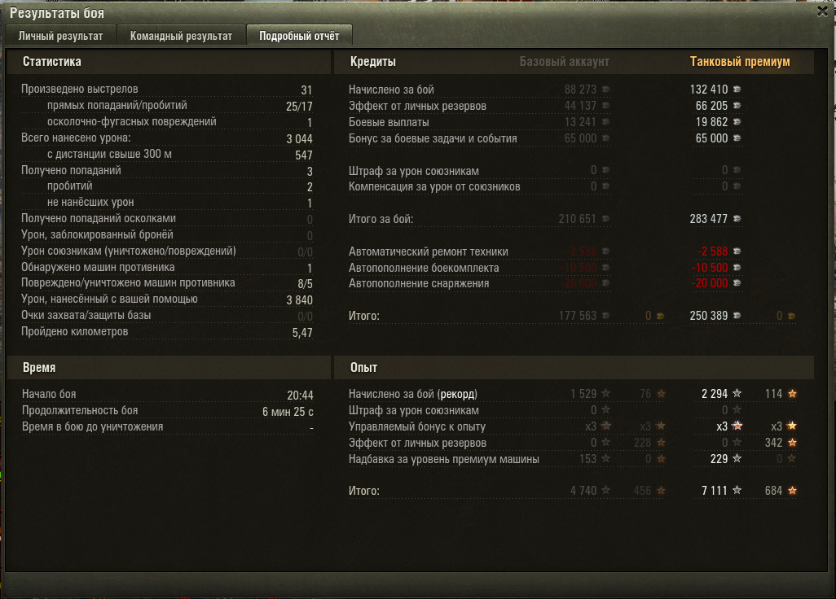Click the Всего нанесено урона value 3 044
This screenshot has width=836, height=599.
click(299, 139)
